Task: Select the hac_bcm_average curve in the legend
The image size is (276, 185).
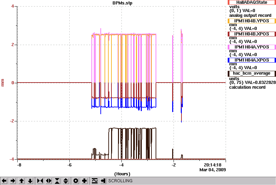Action: [x=252, y=74]
